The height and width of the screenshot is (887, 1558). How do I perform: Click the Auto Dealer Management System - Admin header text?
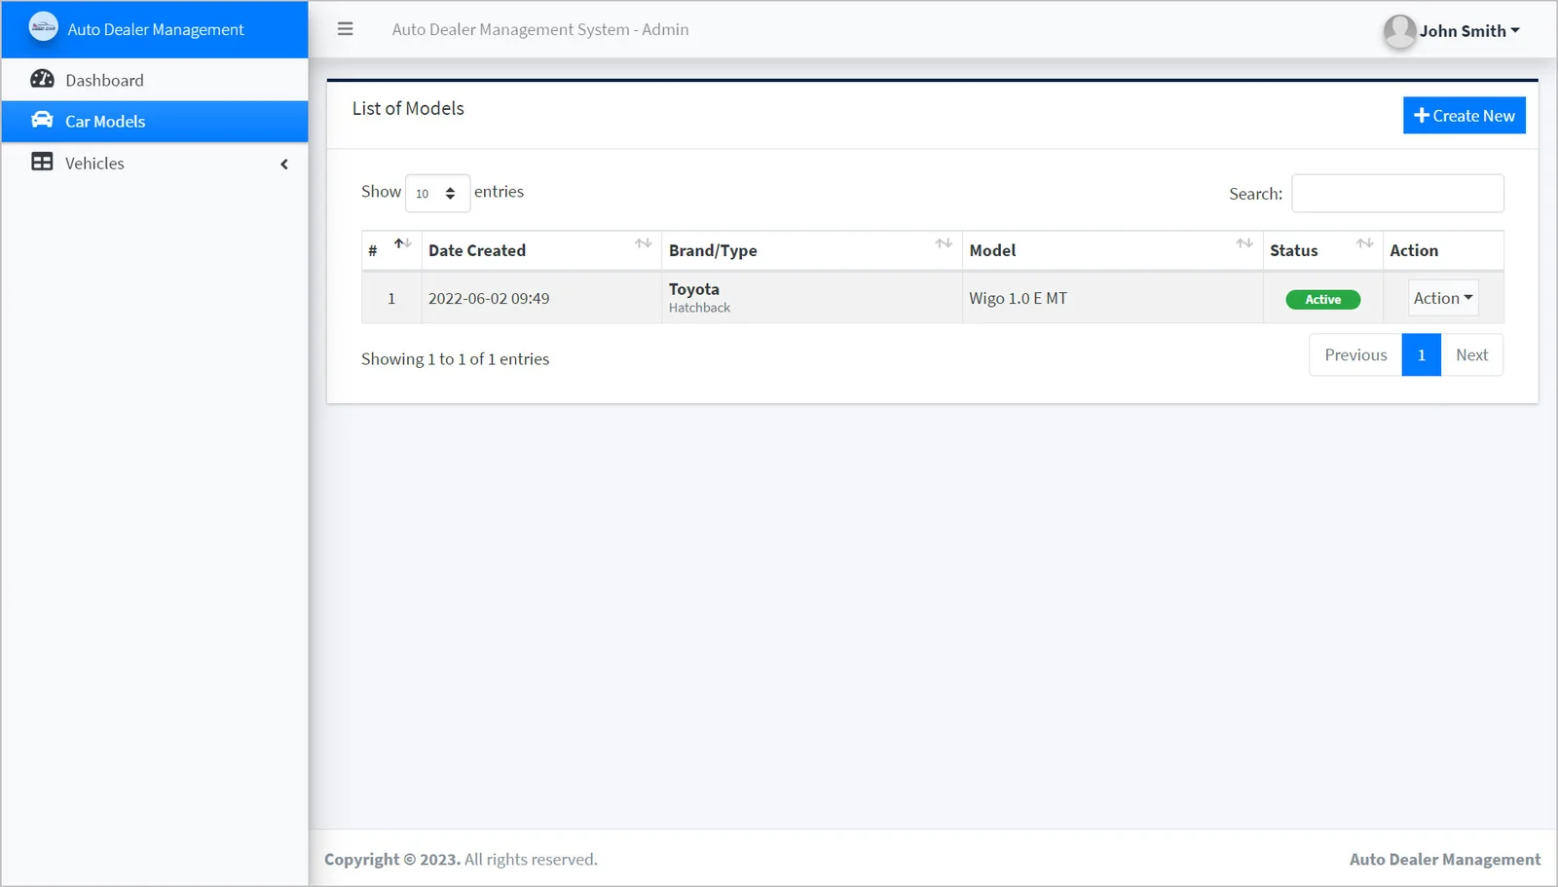540,29
